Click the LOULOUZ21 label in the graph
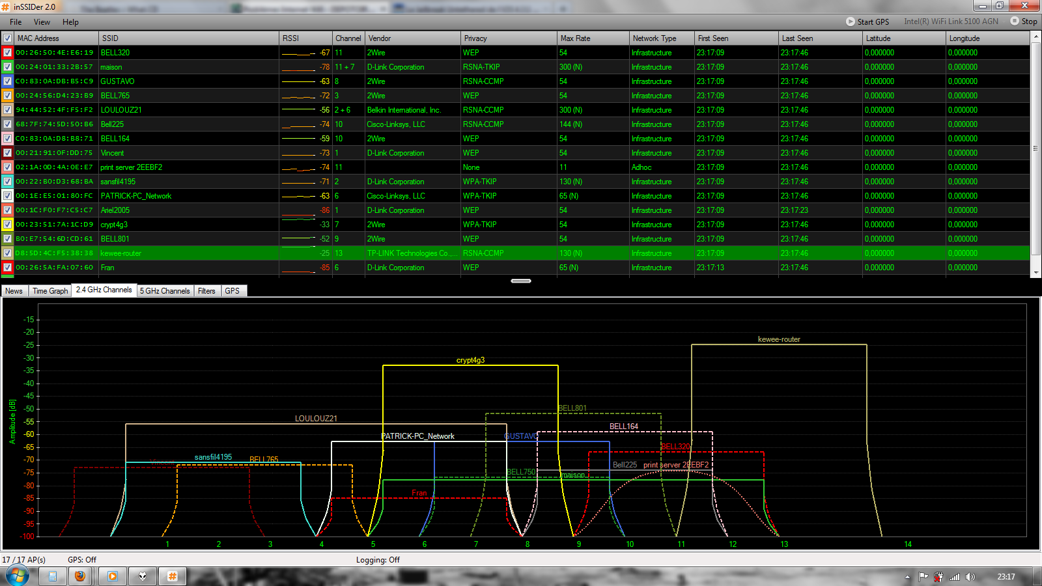 pyautogui.click(x=316, y=419)
